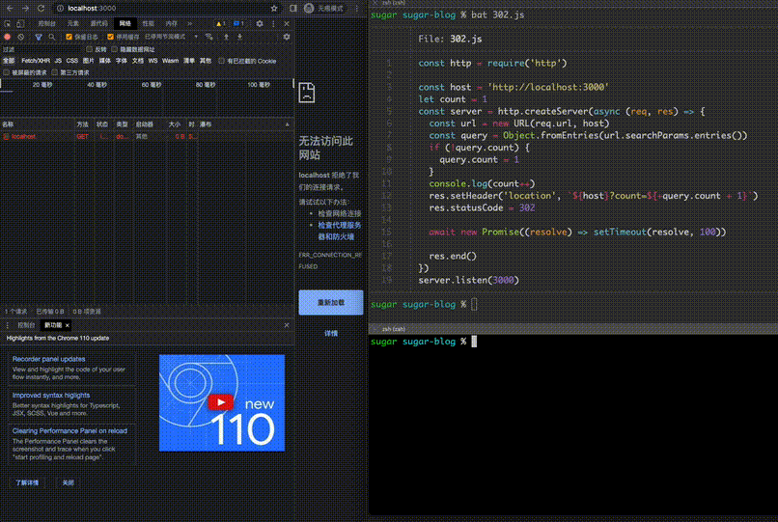The width and height of the screenshot is (778, 522).
Task: Click the 关闭 button in What's New
Action: pyautogui.click(x=68, y=482)
